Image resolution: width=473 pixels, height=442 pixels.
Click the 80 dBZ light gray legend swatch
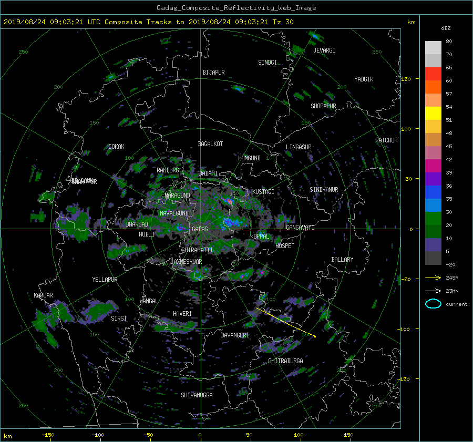(433, 48)
